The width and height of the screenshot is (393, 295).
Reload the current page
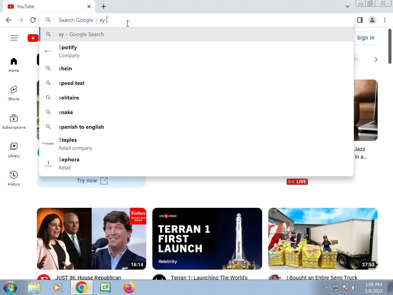(x=33, y=20)
